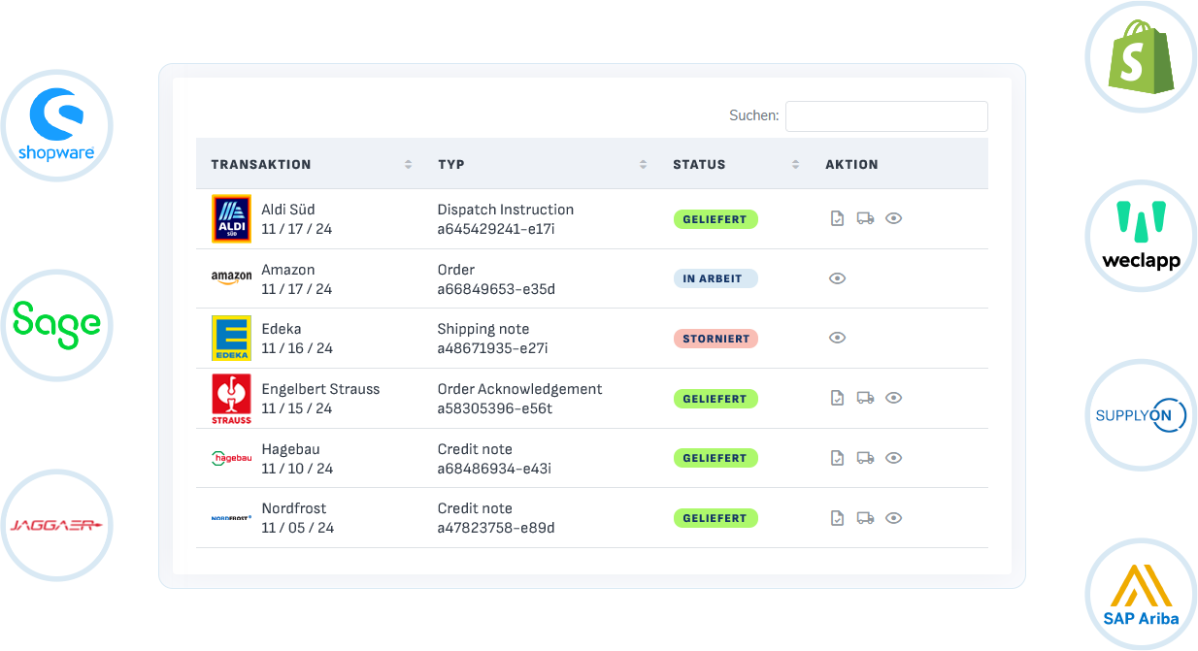Click truck icon for Engelbert Strauss row

point(865,398)
